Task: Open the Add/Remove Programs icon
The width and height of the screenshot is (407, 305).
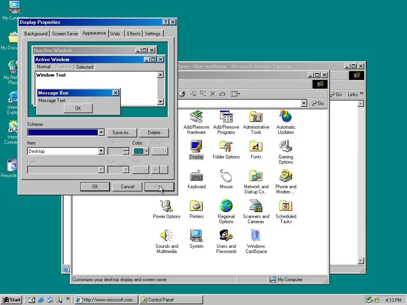Action: tap(226, 122)
